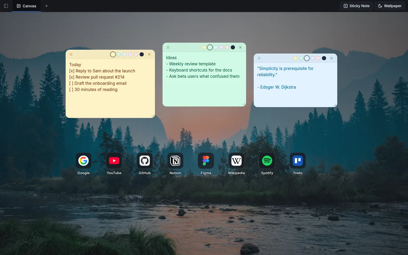Set the Ideas note to purple

click(222, 47)
